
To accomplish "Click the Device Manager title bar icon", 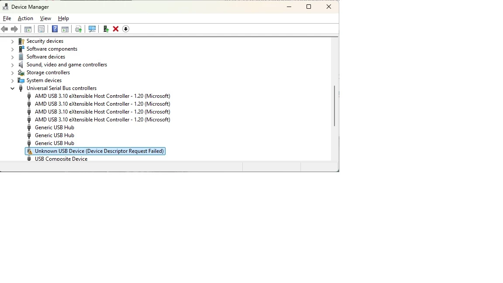I will tap(5, 7).
